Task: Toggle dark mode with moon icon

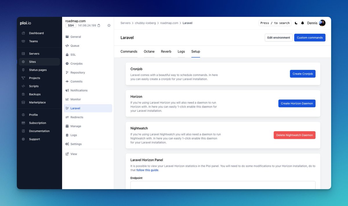Action: pos(296,23)
